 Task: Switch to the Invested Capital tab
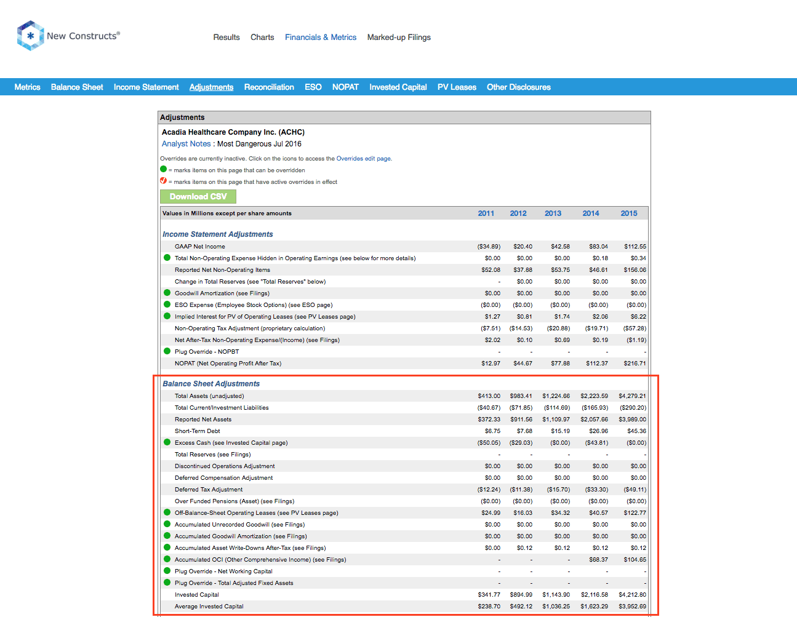398,87
